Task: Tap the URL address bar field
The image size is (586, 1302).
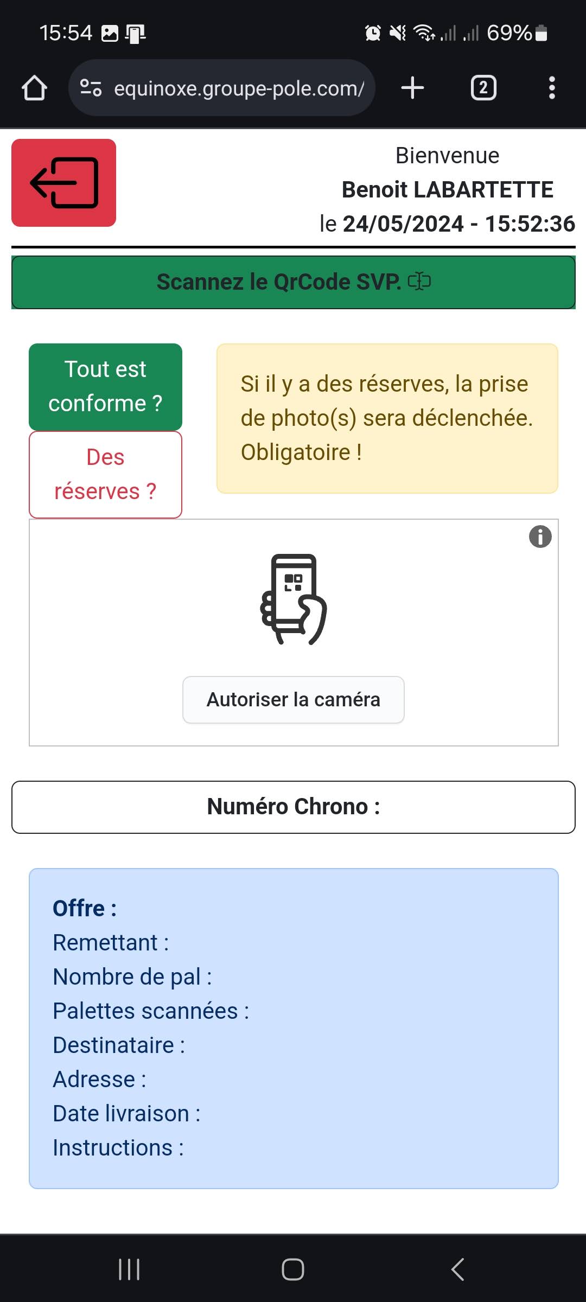Action: 239,88
